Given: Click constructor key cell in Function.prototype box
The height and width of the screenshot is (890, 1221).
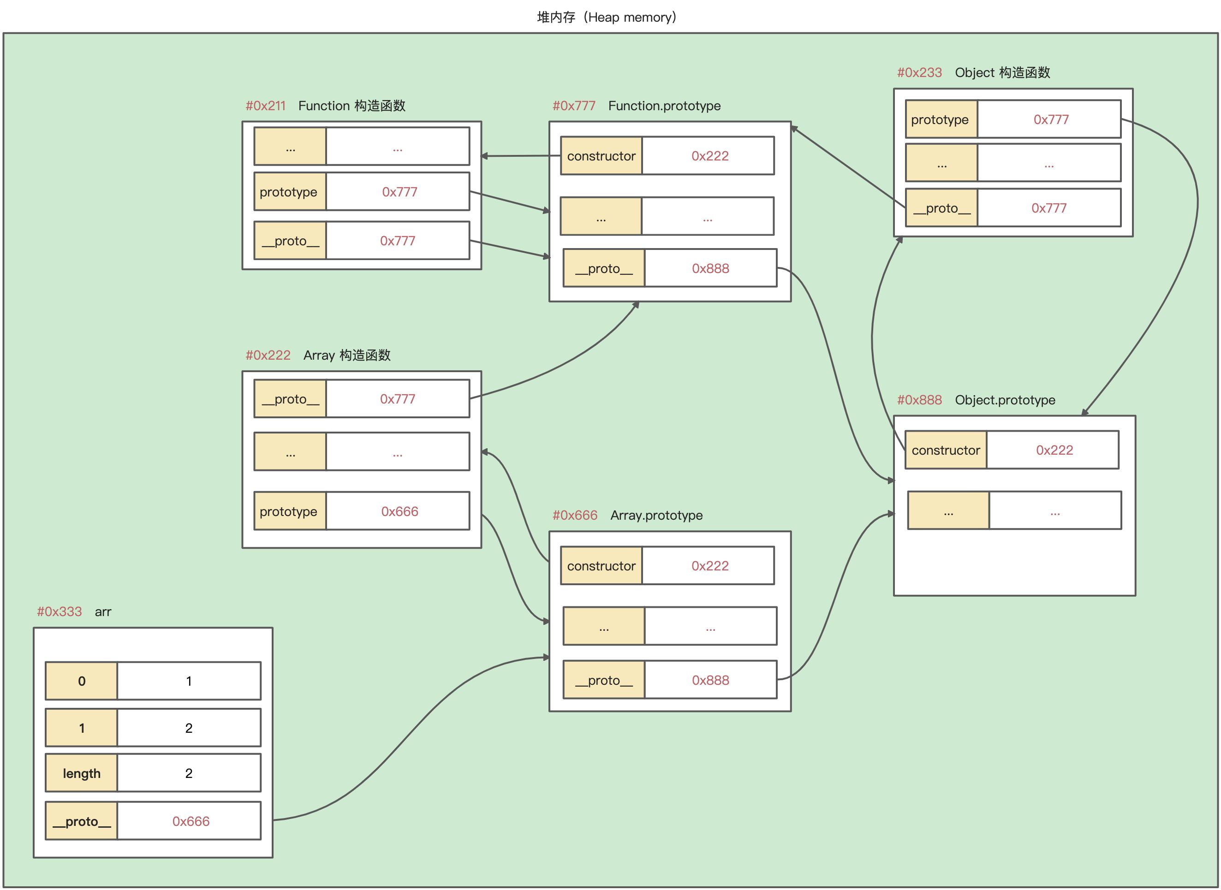Looking at the screenshot, I should pos(601,156).
